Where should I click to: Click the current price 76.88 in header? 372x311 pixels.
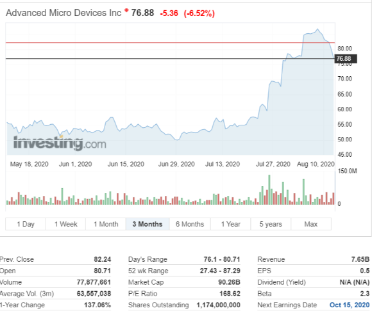point(142,13)
